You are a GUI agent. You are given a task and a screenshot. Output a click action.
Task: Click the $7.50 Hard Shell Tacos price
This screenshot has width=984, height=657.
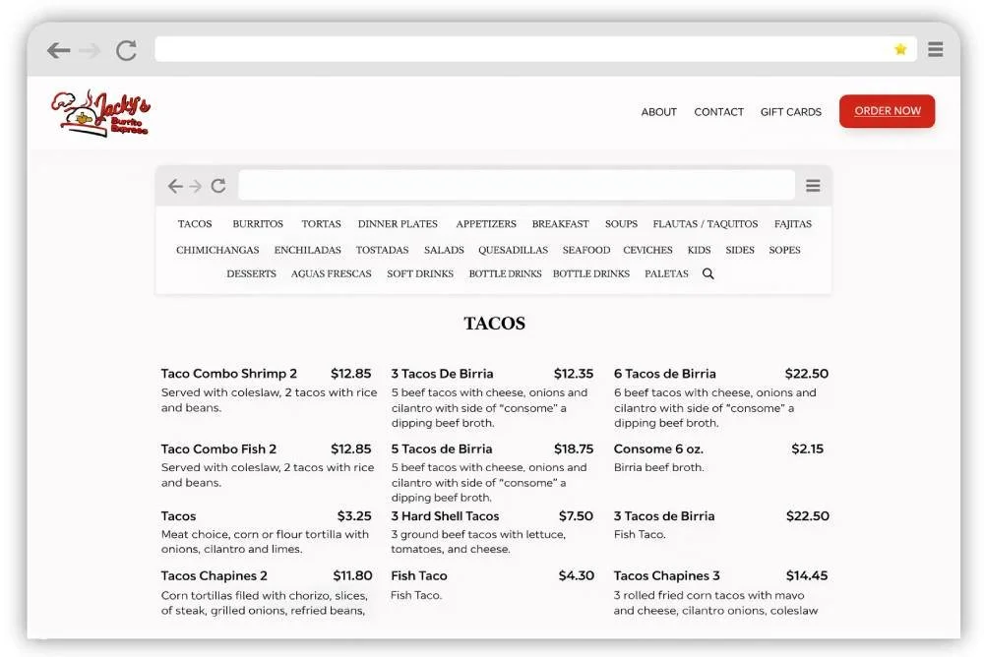coord(576,515)
